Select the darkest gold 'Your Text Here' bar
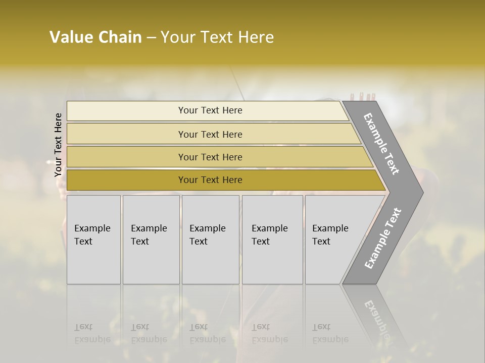This screenshot has height=363, width=485. [x=210, y=180]
